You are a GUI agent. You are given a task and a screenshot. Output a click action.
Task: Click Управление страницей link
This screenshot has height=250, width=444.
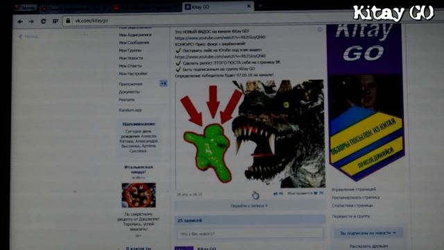354,190
